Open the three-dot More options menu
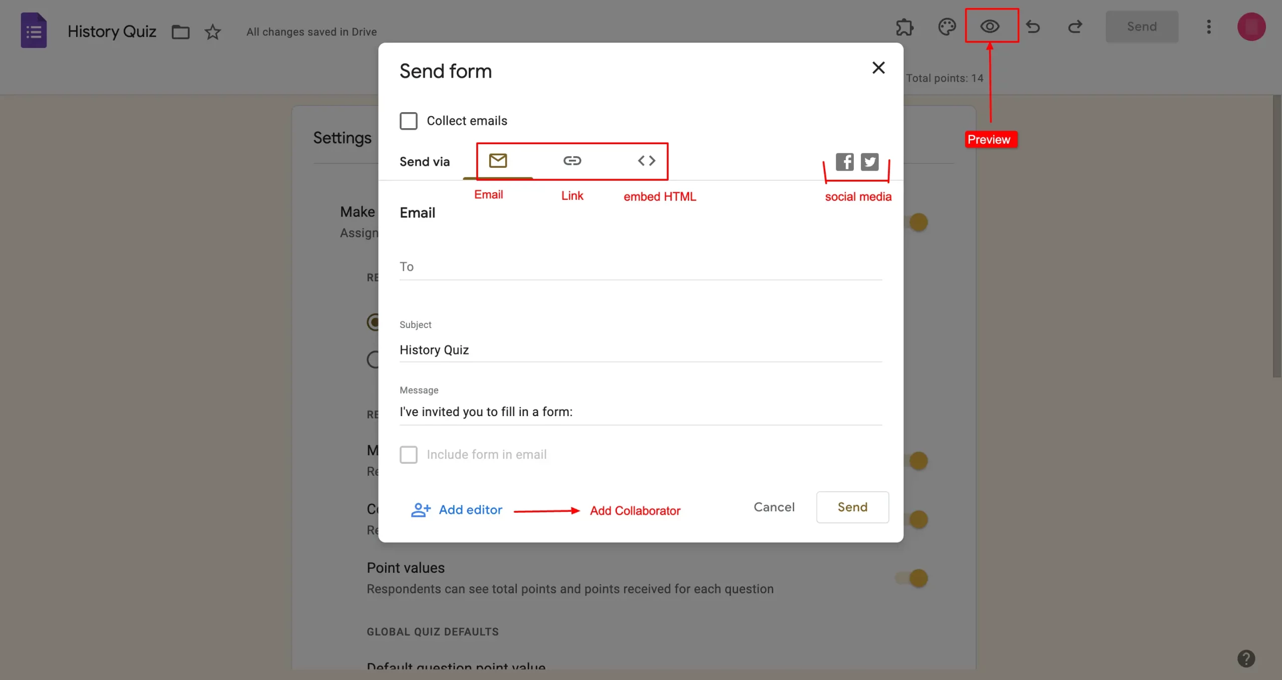 (x=1209, y=27)
